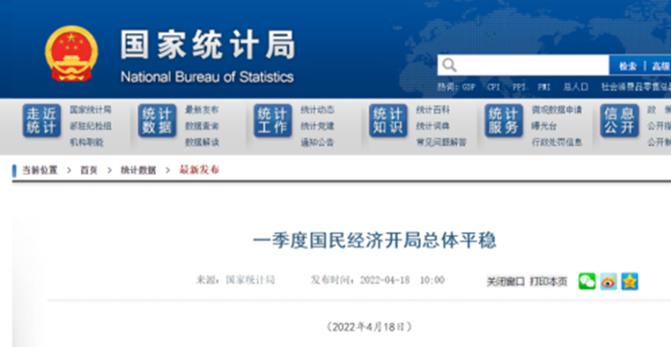
Task: Select the 统计知识 navigation tile
Action: [388, 121]
